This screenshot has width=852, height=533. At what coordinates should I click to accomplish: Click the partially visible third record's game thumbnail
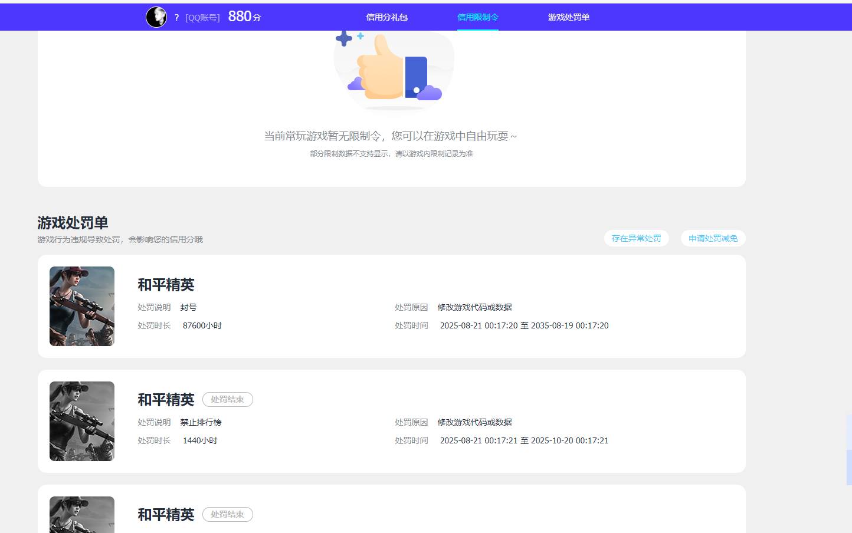coord(82,515)
